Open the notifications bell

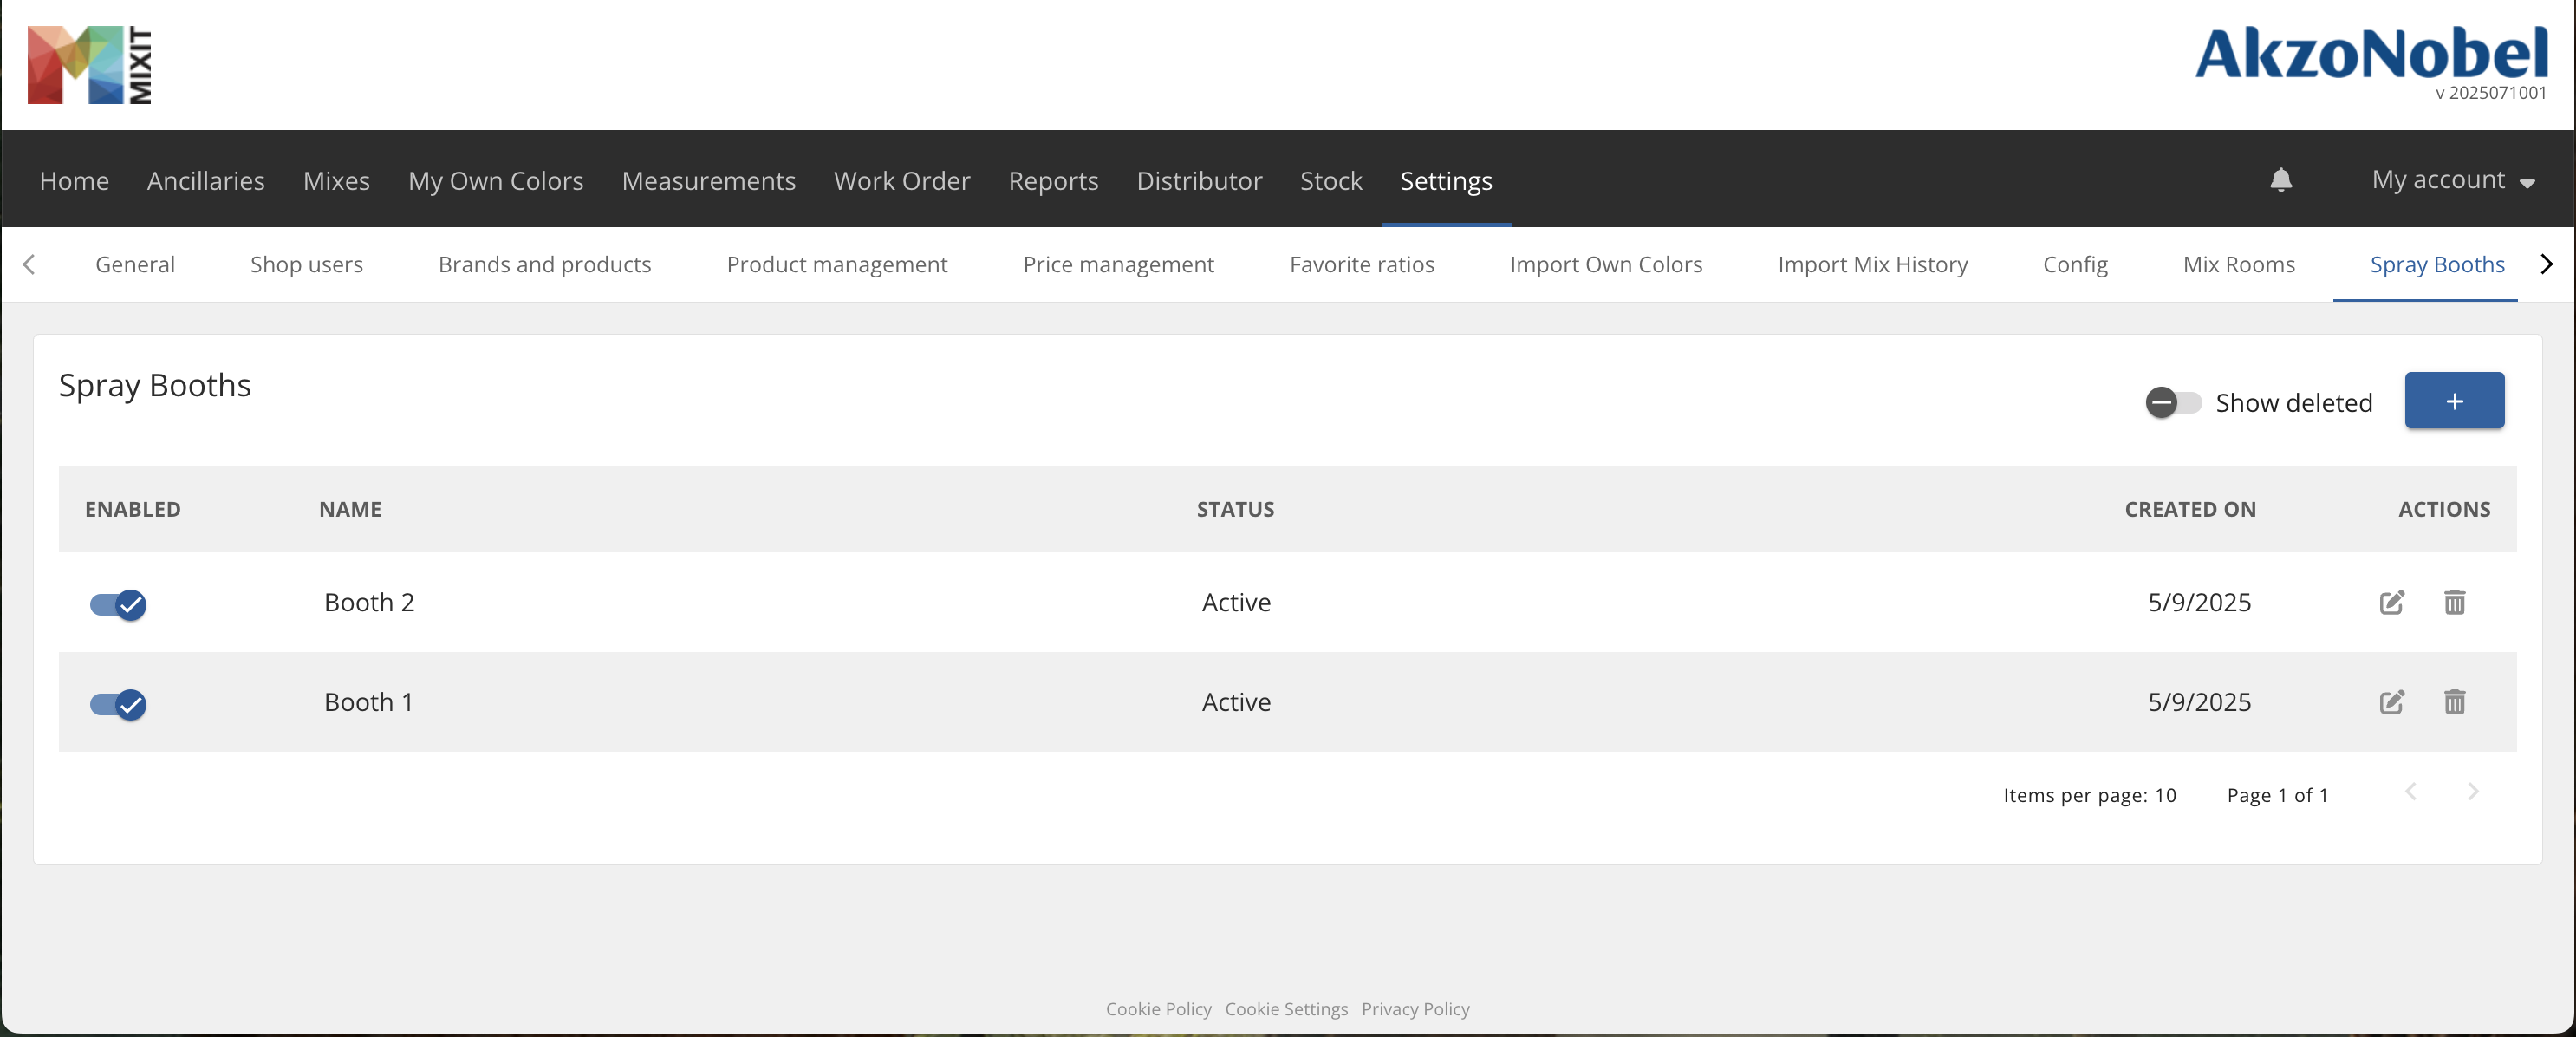(x=2280, y=180)
